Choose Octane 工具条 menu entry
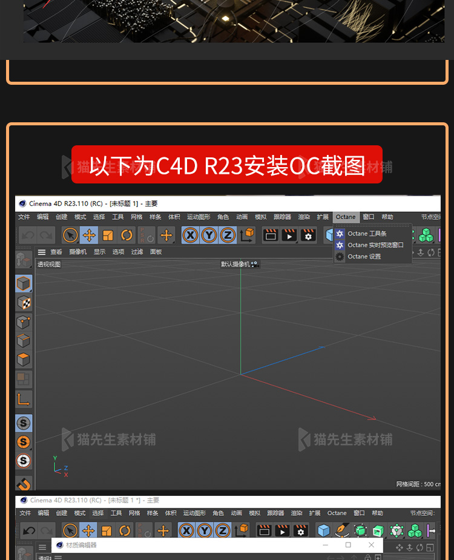 pyautogui.click(x=372, y=234)
